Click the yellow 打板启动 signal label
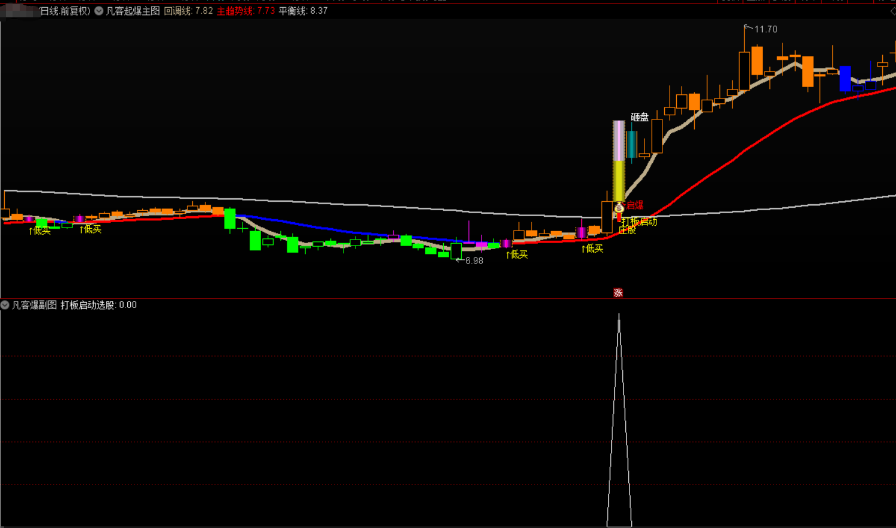The height and width of the screenshot is (528, 896). point(639,222)
